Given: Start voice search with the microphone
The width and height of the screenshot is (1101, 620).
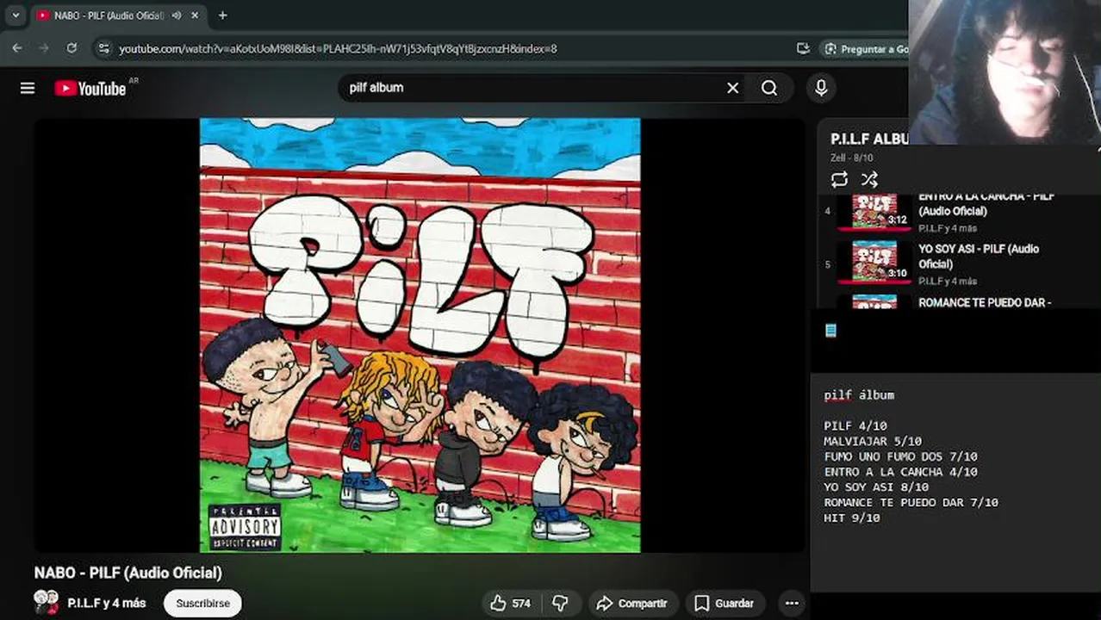Looking at the screenshot, I should (x=821, y=88).
